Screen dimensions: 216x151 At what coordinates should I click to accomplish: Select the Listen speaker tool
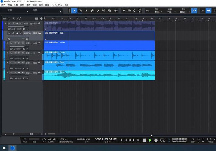(x=116, y=11)
